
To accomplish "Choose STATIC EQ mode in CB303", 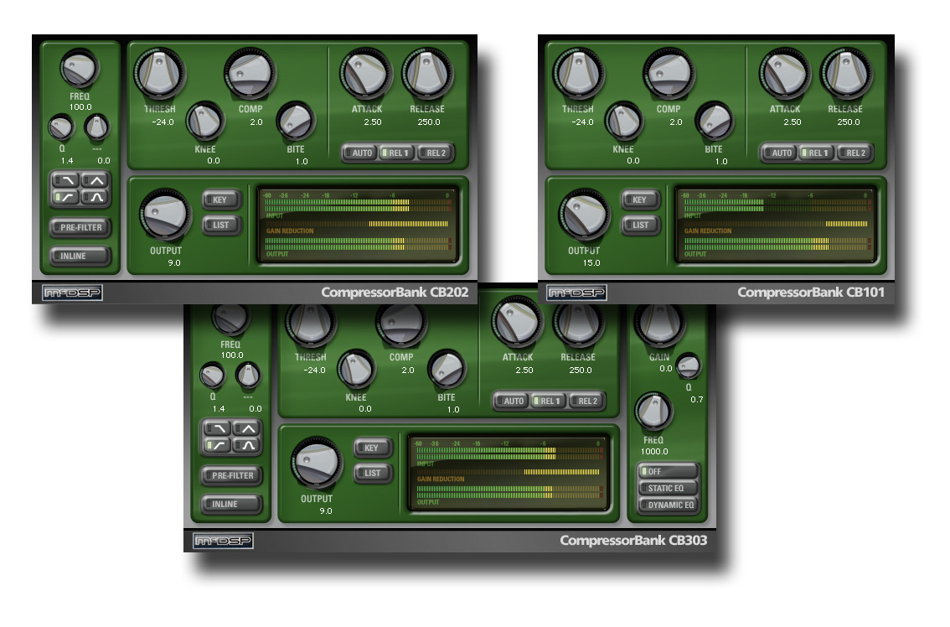I will tap(669, 488).
